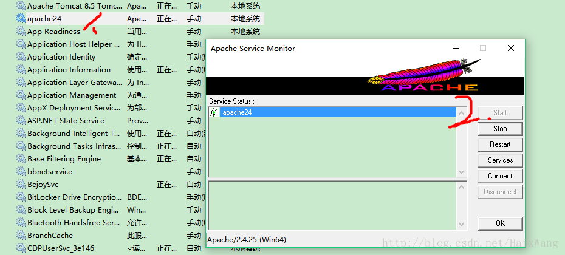565x255 pixels.
Task: Click gear icon next to BranchCache
Action: pos(21,236)
